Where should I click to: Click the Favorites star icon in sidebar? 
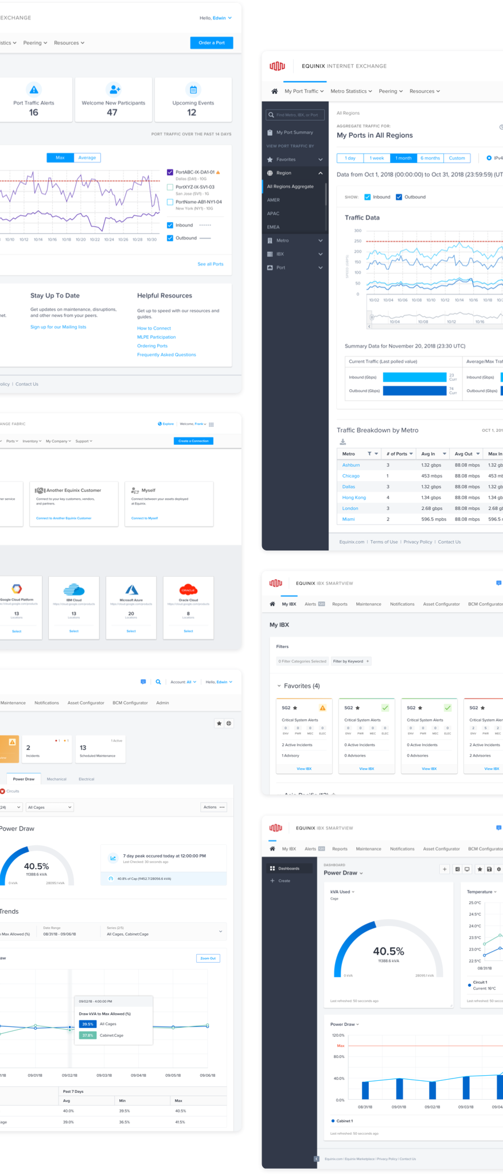tap(270, 160)
